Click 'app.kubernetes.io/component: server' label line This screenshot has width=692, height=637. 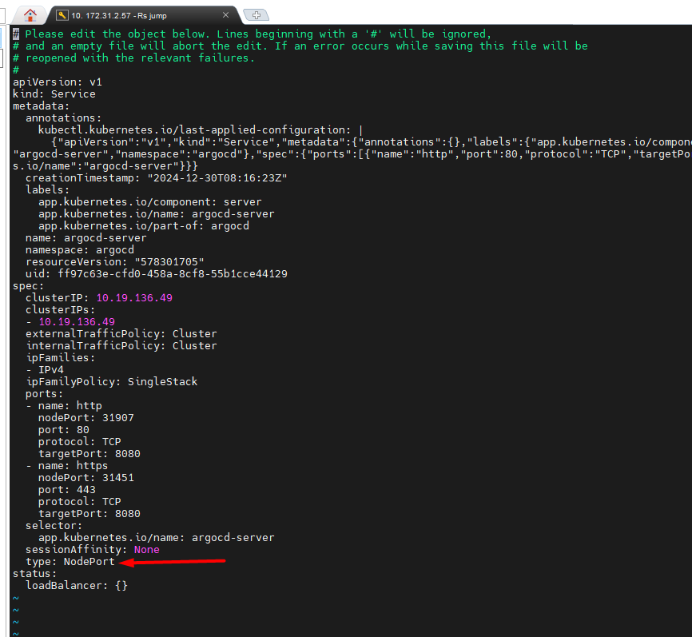[149, 201]
